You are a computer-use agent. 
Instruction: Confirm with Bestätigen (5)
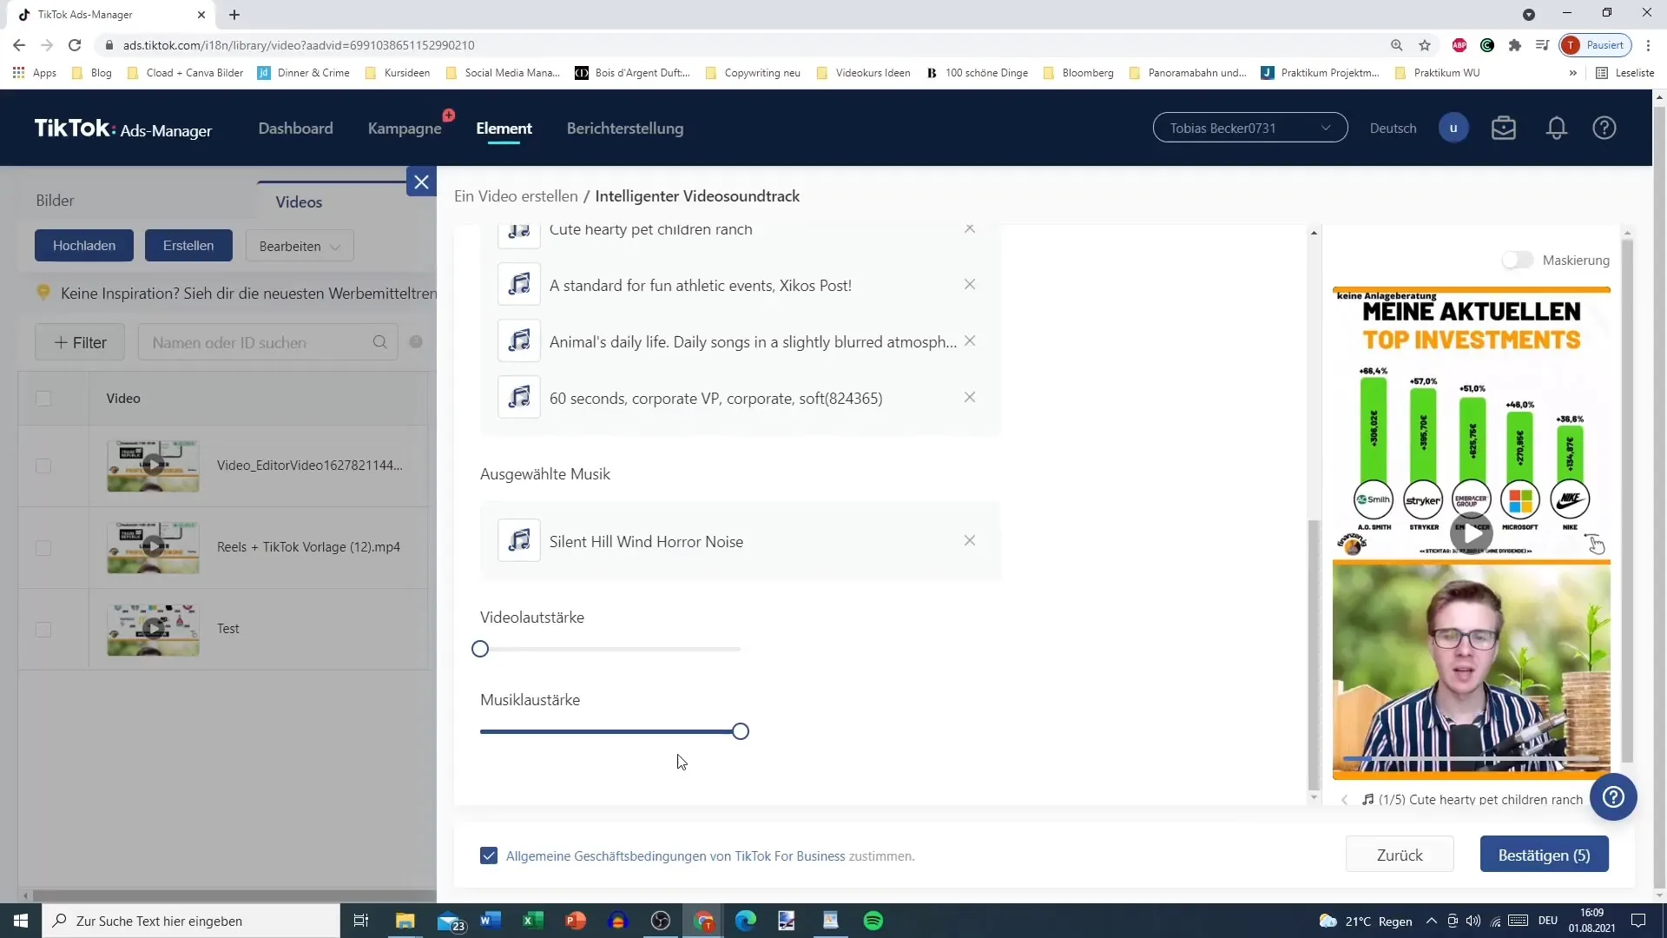pos(1544,855)
